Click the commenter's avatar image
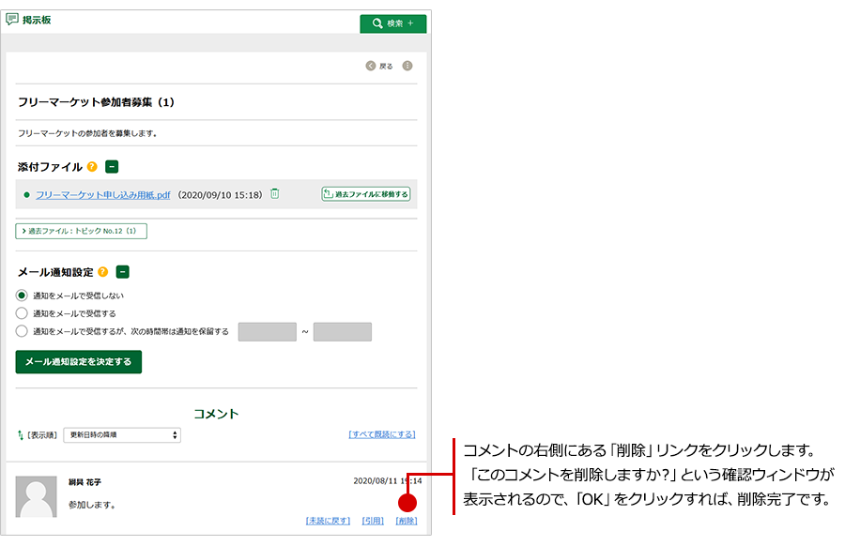 tap(36, 495)
